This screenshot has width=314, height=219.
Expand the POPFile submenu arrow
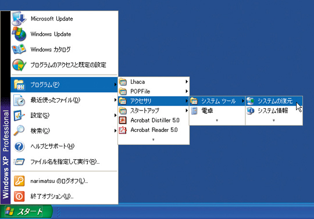[187, 91]
